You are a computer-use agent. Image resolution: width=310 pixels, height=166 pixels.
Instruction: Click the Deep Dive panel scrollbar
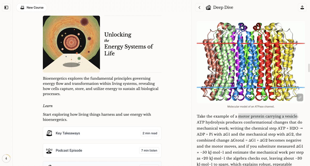(308, 68)
